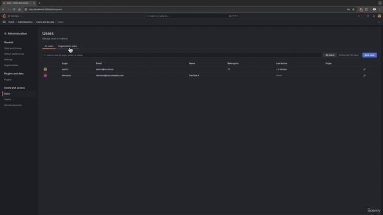Click the devopsa login cell
Viewport: 383px width, 215px height.
(x=66, y=76)
